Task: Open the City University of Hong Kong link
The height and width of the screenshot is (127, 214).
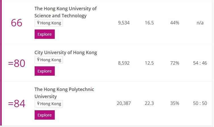Action: click(x=66, y=52)
